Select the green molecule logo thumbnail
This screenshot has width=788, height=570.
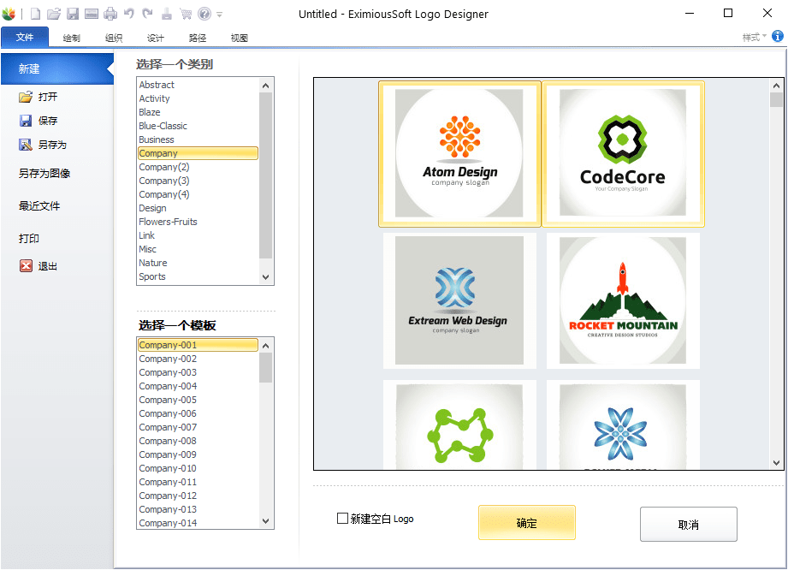point(459,425)
